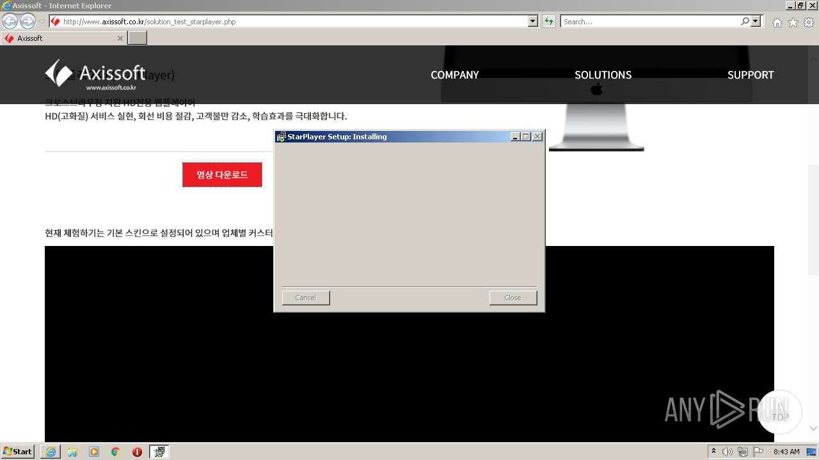Click Close in StarPlayer Setup
Image resolution: width=819 pixels, height=460 pixels.
[513, 298]
